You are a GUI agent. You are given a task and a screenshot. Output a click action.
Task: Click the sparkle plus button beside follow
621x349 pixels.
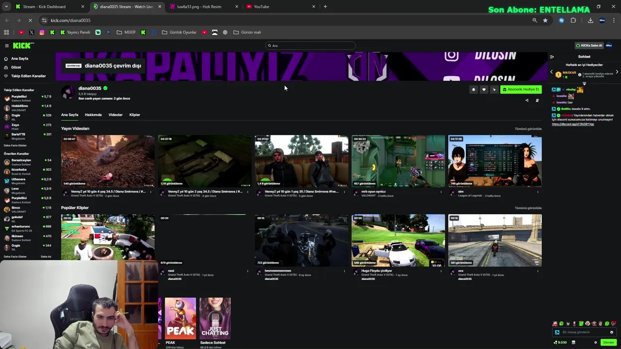pyautogui.click(x=494, y=89)
